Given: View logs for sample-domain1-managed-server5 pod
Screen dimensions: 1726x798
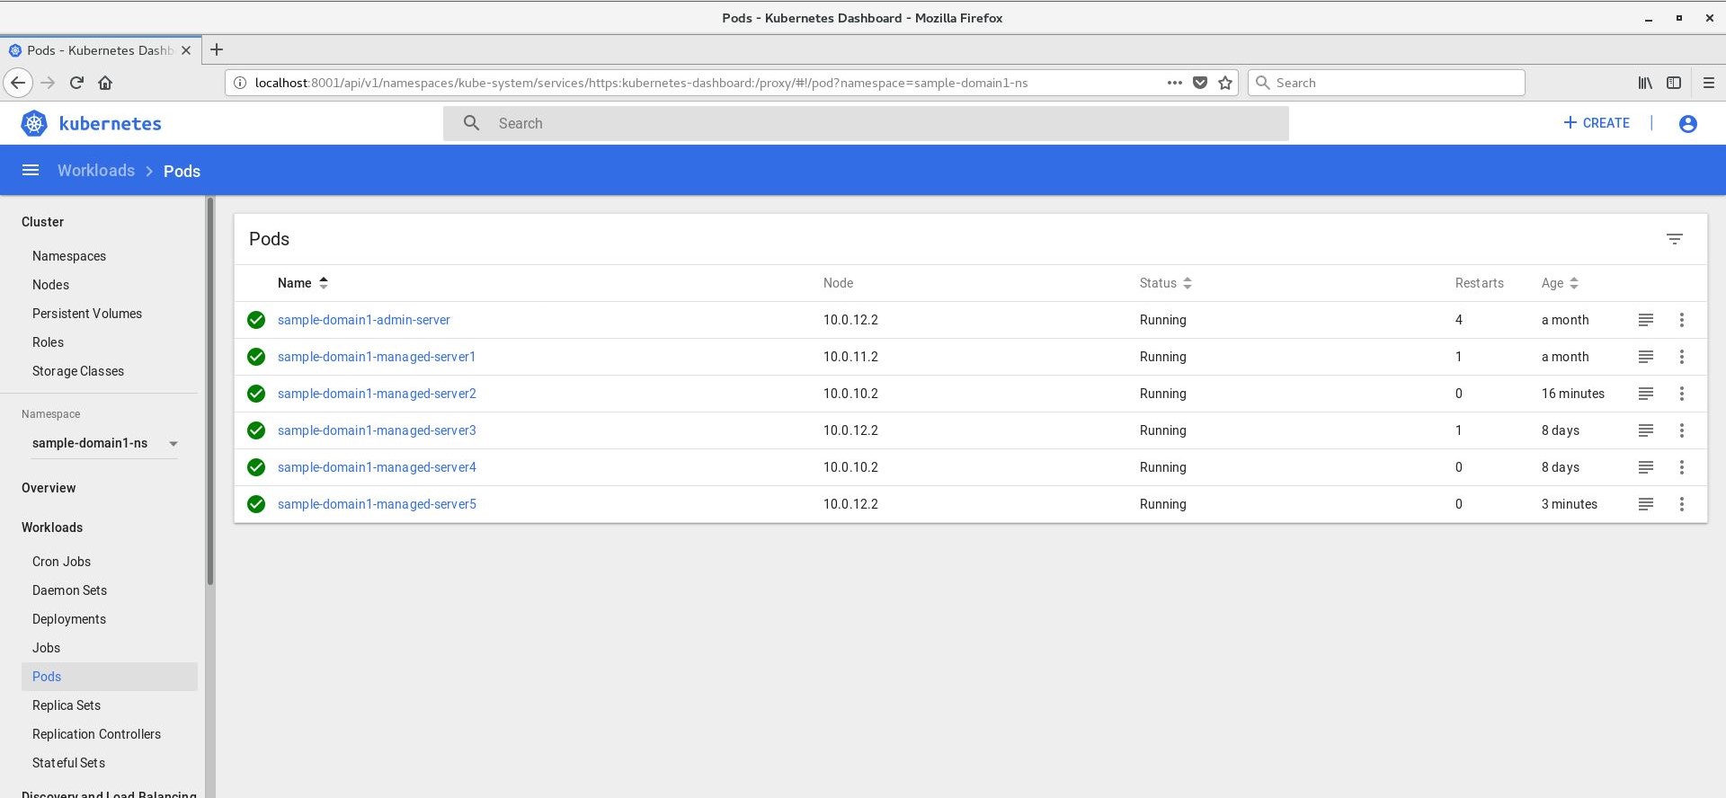Looking at the screenshot, I should [x=1645, y=504].
